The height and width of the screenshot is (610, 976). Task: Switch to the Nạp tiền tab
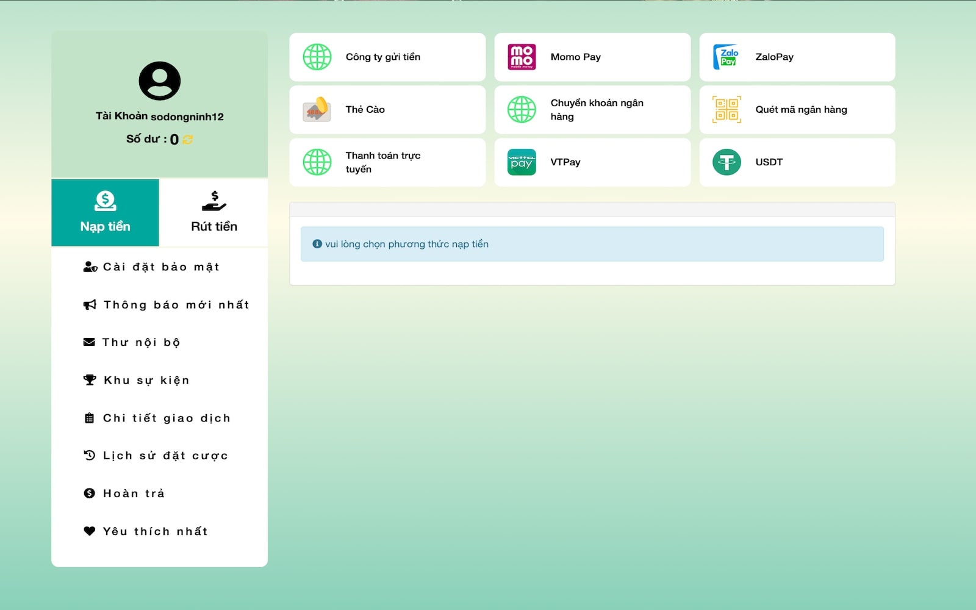click(105, 212)
